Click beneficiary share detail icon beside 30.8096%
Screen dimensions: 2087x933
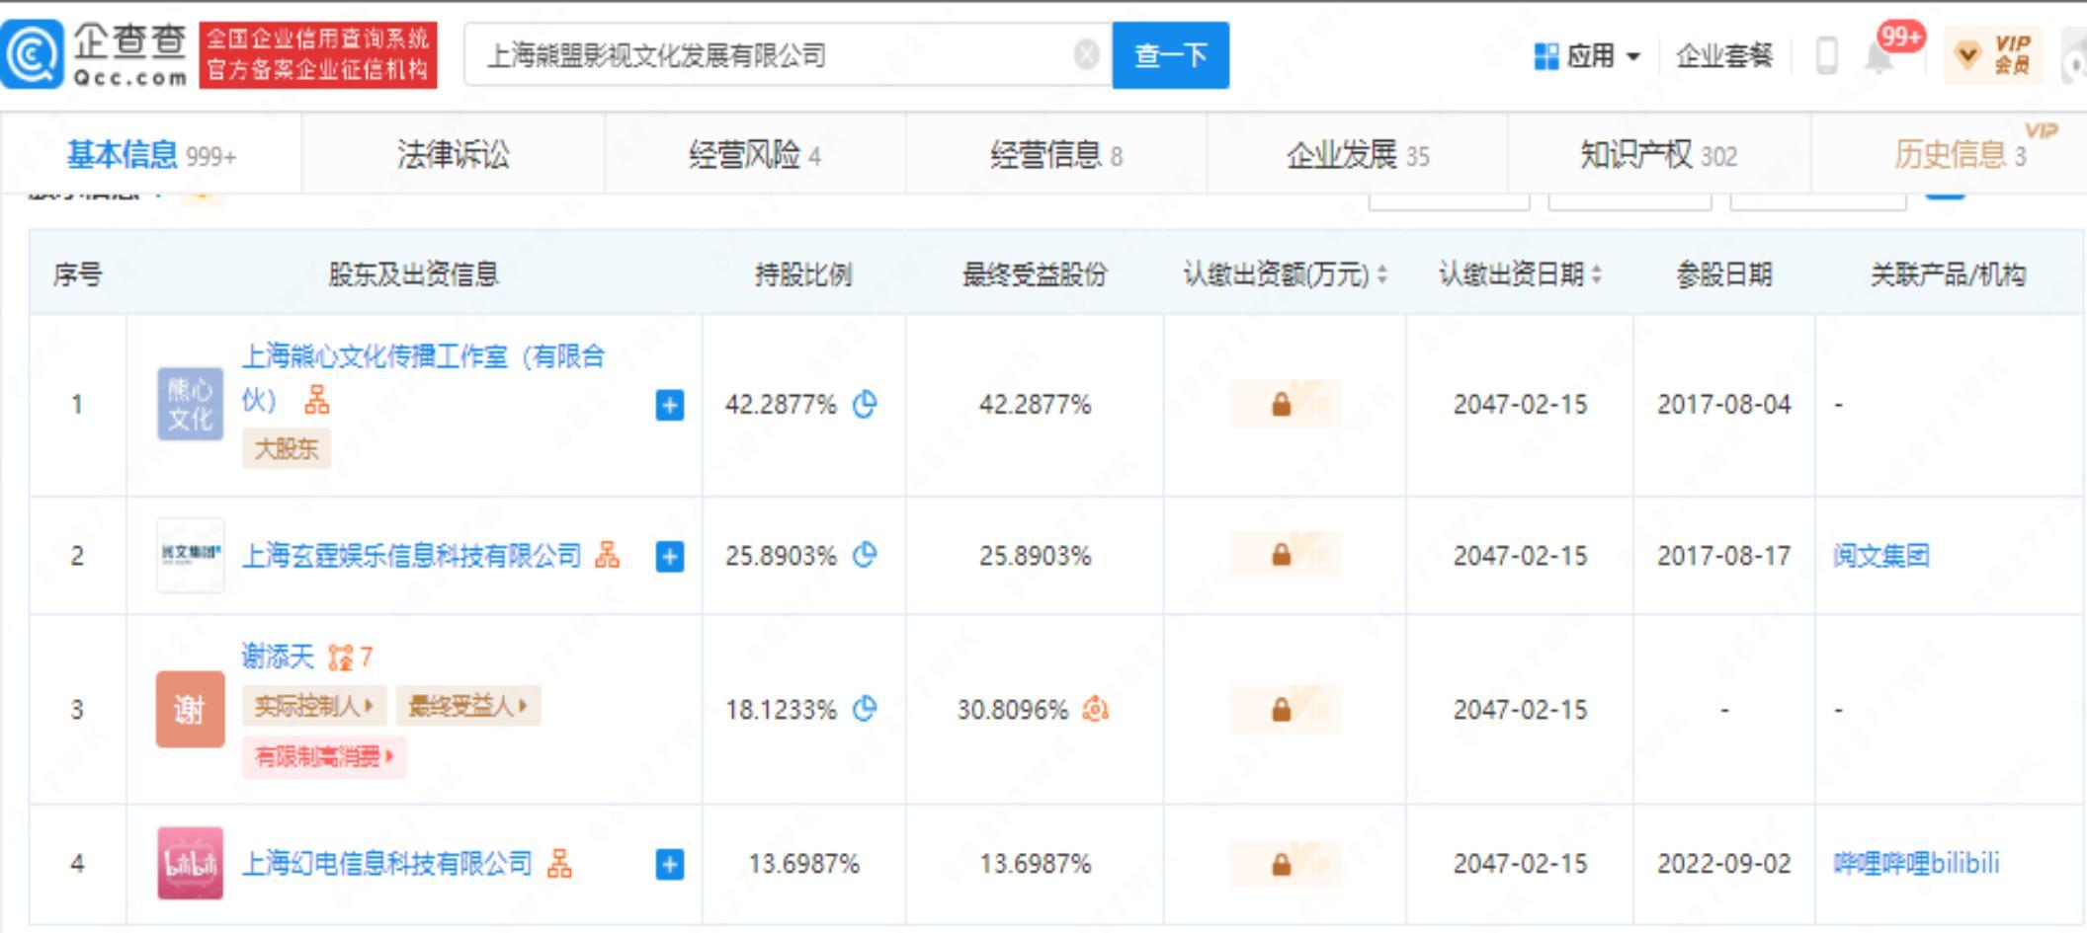pyautogui.click(x=1096, y=709)
